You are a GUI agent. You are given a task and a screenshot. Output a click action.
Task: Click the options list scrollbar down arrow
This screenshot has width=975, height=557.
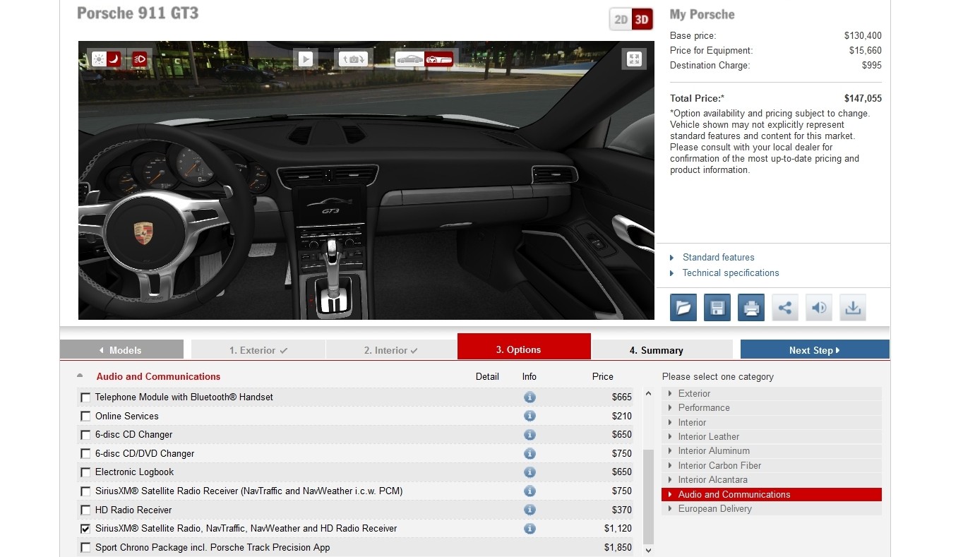pyautogui.click(x=648, y=550)
